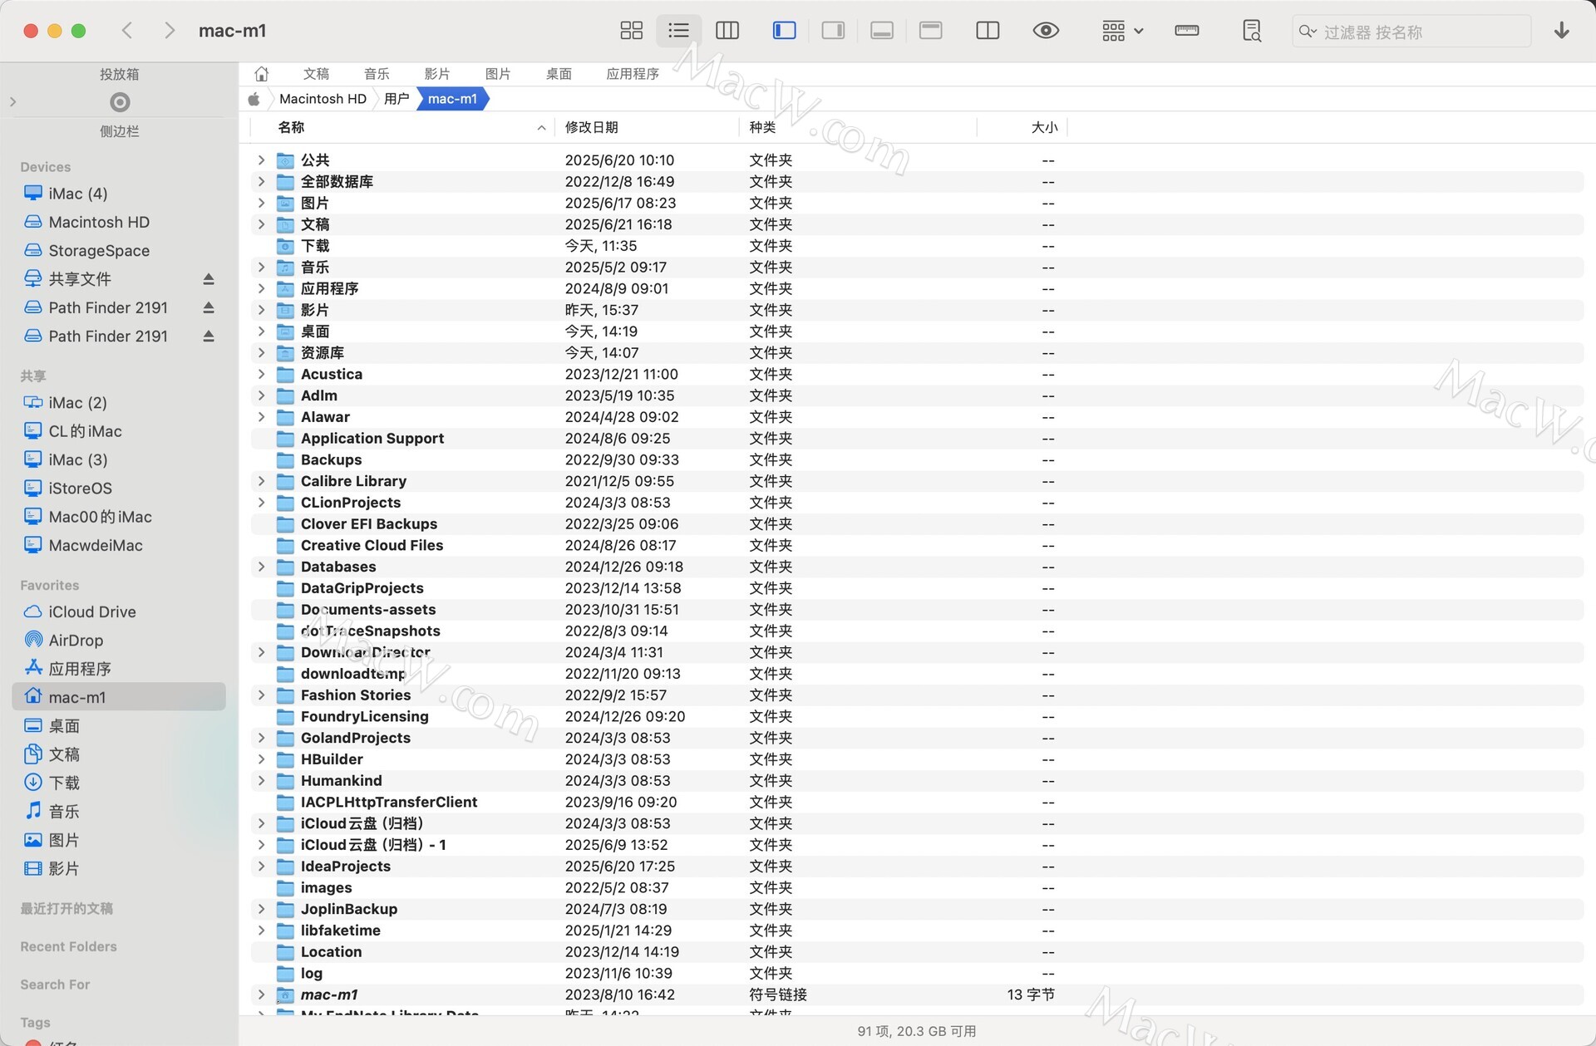Open 文稿 in sidebar Favorites
This screenshot has width=1596, height=1046.
[x=64, y=754]
